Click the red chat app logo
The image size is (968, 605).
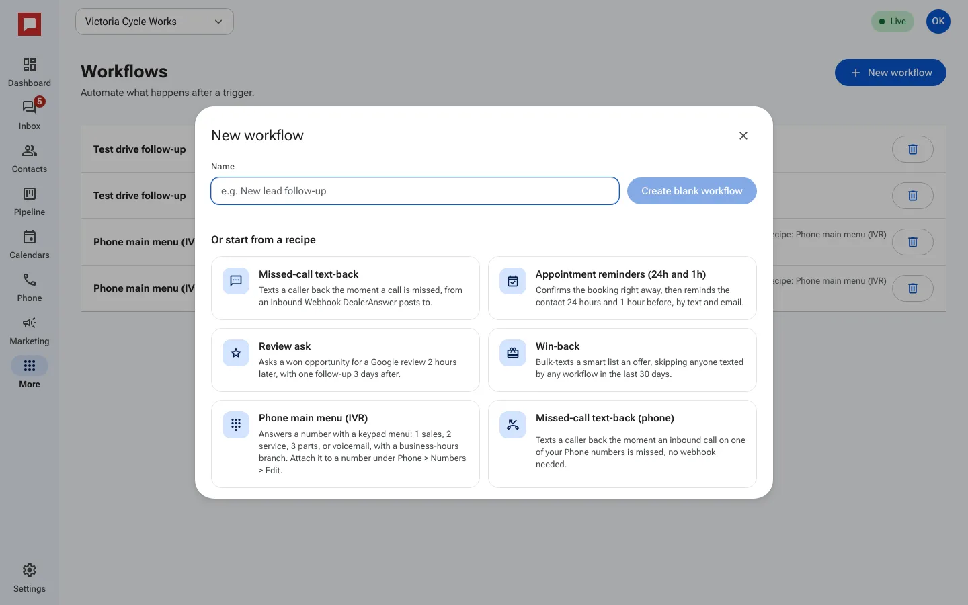pyautogui.click(x=30, y=25)
